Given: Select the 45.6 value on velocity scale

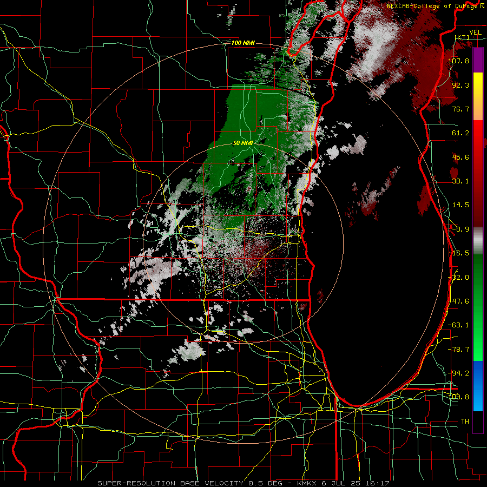Looking at the screenshot, I should [x=460, y=157].
